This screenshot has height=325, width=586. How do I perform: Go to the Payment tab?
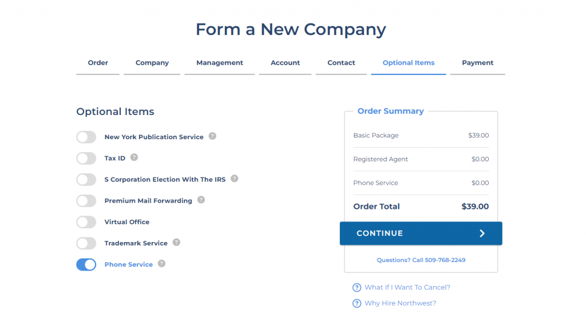[478, 63]
